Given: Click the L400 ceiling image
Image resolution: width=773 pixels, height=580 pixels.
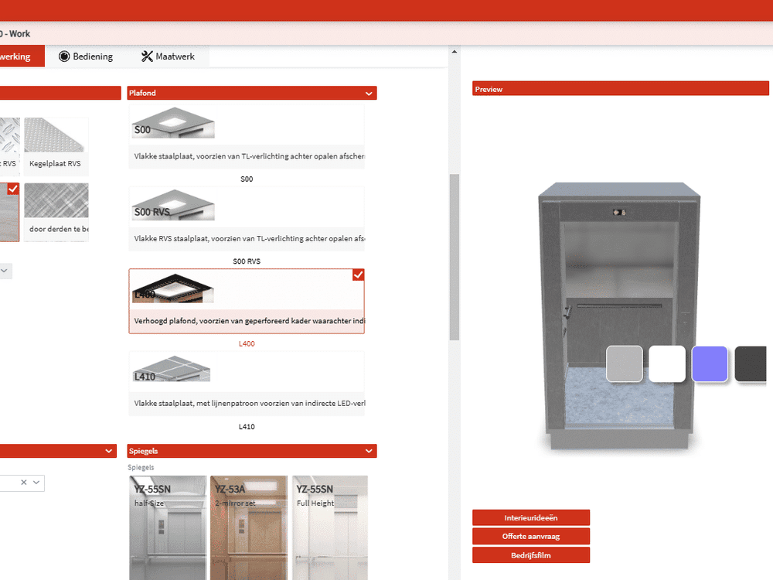Looking at the screenshot, I should point(173,288).
